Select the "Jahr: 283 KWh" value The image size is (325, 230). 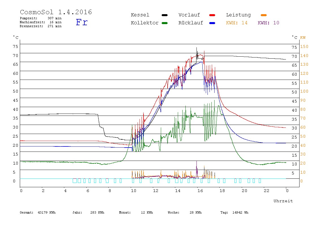(x=88, y=212)
